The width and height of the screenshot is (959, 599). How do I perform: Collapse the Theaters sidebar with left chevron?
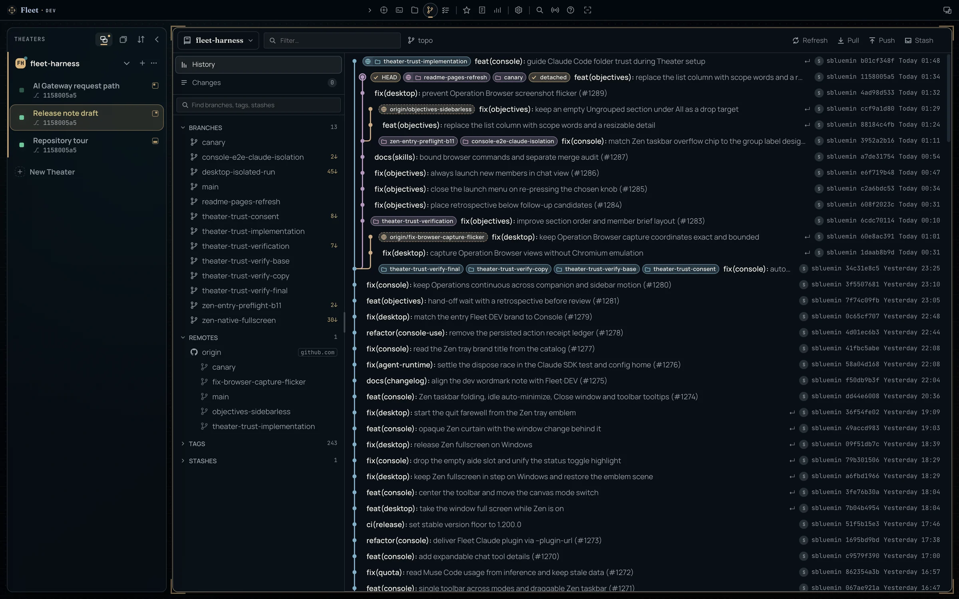pos(157,39)
